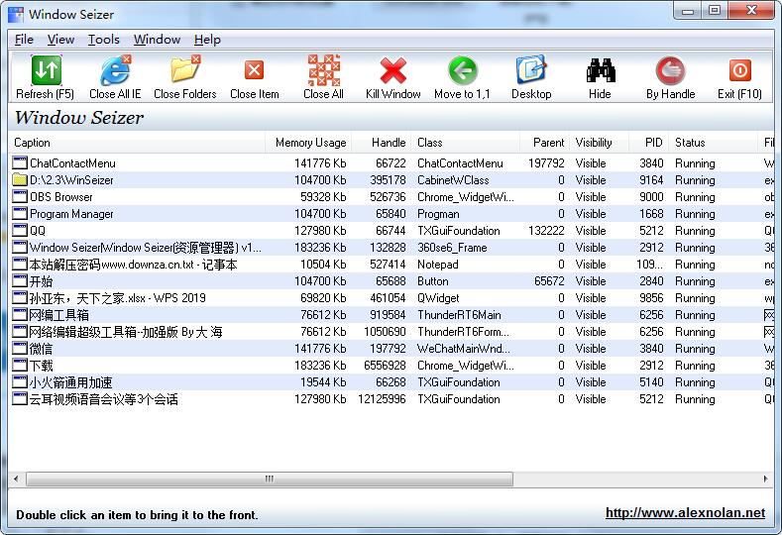
Task: Click the handle value 6556928
Action: (x=385, y=366)
